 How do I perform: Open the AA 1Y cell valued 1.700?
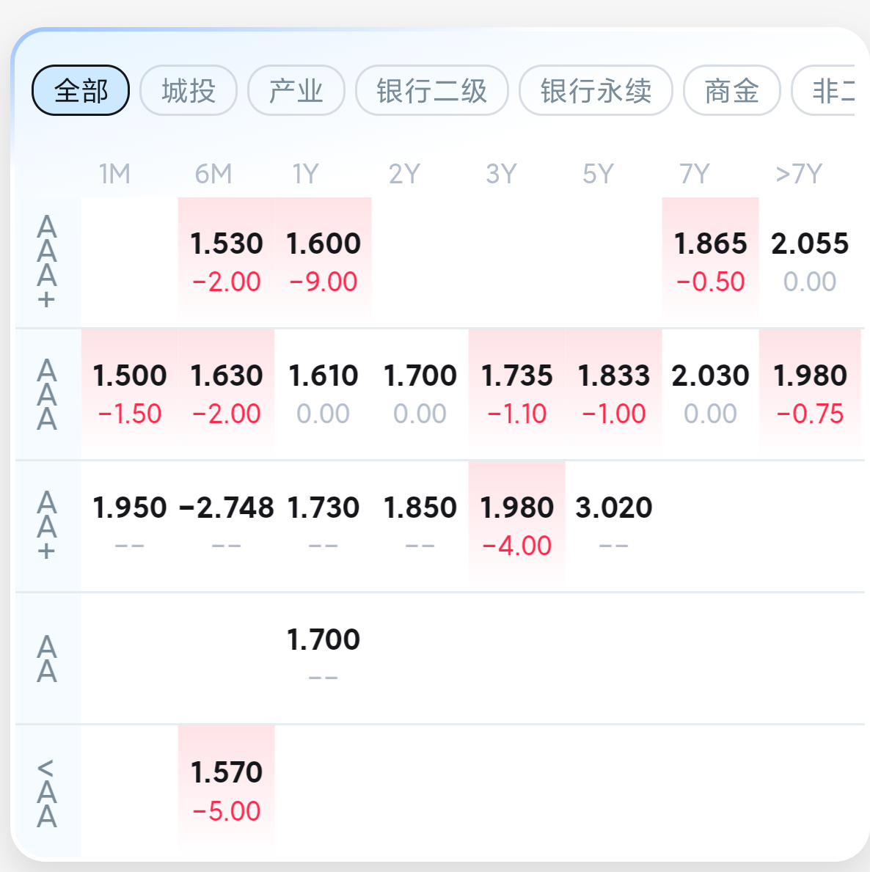pyautogui.click(x=323, y=657)
